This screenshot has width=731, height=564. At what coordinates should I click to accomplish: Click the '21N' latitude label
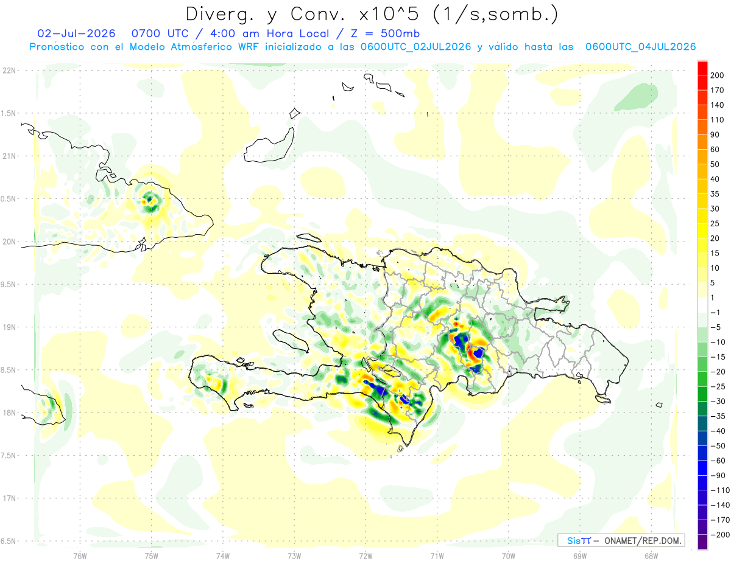9,156
